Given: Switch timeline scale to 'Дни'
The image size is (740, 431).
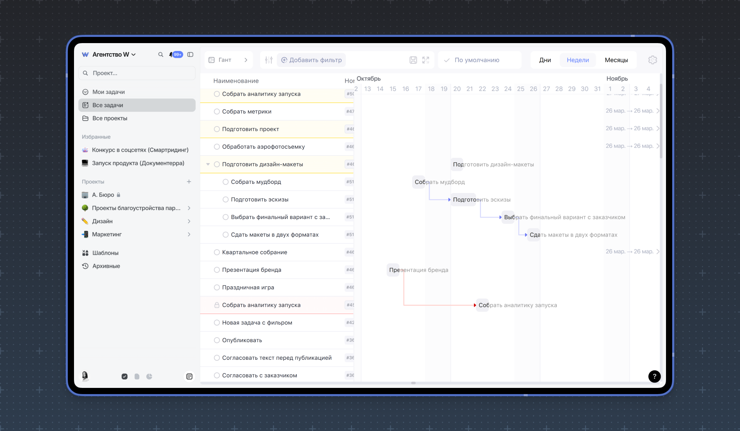Looking at the screenshot, I should pos(545,60).
